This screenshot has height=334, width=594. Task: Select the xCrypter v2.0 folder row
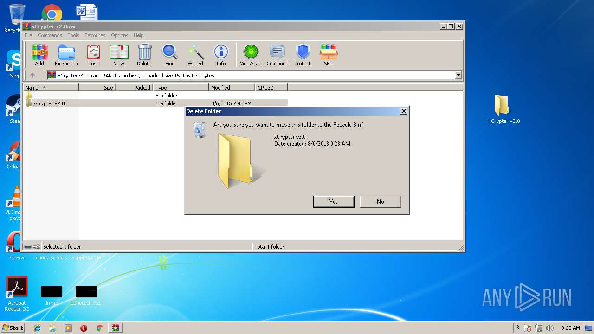(x=155, y=103)
